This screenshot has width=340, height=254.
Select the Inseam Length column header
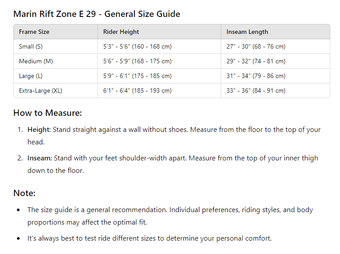click(247, 32)
